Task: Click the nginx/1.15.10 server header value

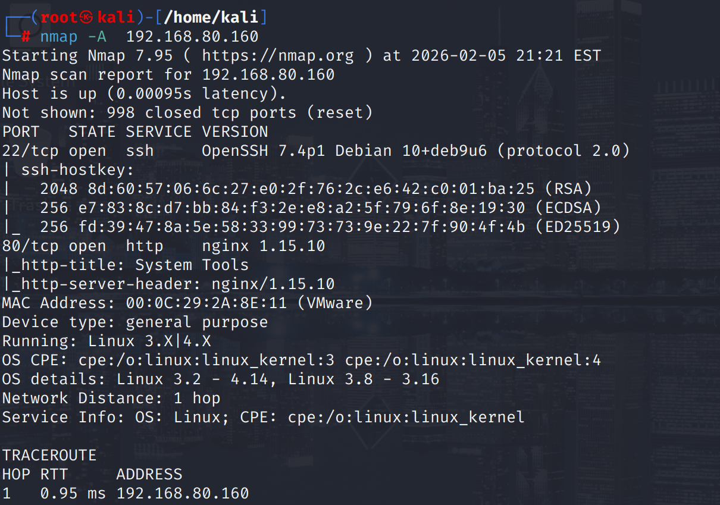Action: [x=268, y=284]
